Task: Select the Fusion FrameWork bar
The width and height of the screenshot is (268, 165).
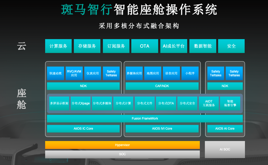Action: [145, 119]
